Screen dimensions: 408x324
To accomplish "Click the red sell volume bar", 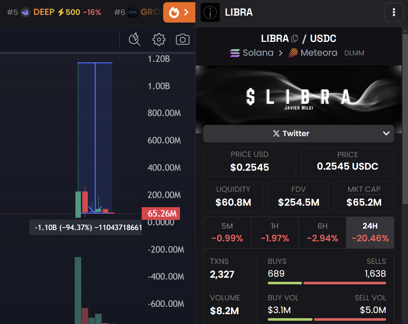I will tap(350, 319).
